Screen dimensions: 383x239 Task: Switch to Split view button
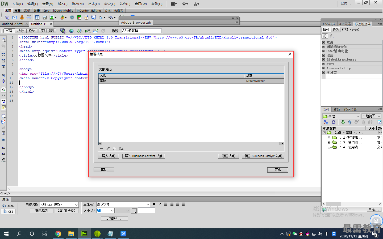20,31
